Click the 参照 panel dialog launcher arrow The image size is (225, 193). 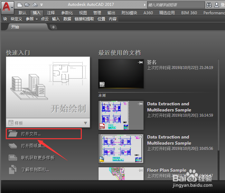pyautogui.click(x=37, y=19)
